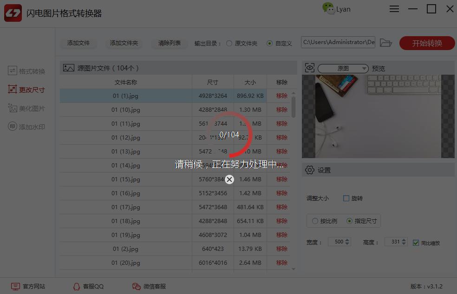The image size is (457, 294).
Task: Switch to 格式转换 tab in sidebar
Action: coord(27,71)
